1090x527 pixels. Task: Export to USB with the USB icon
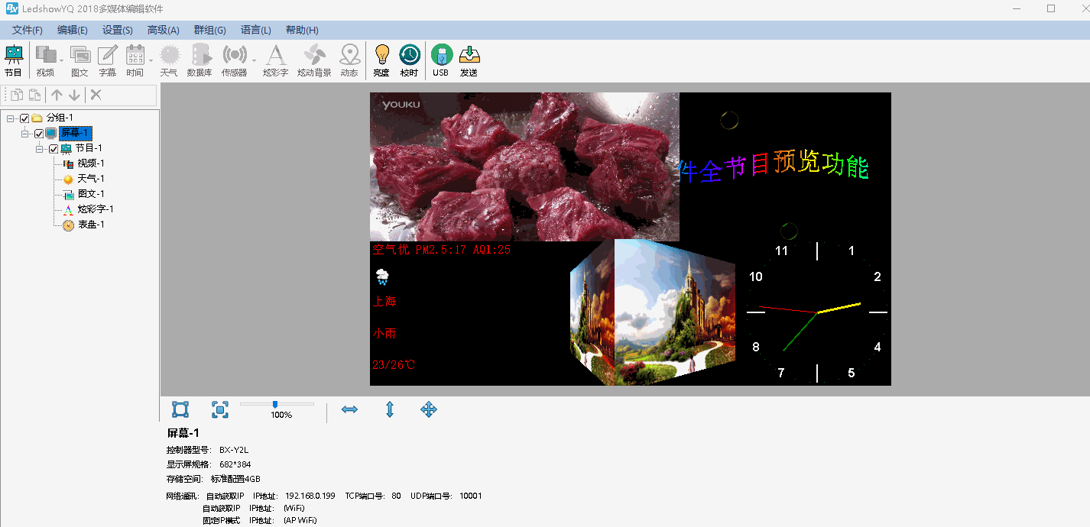[x=440, y=53]
